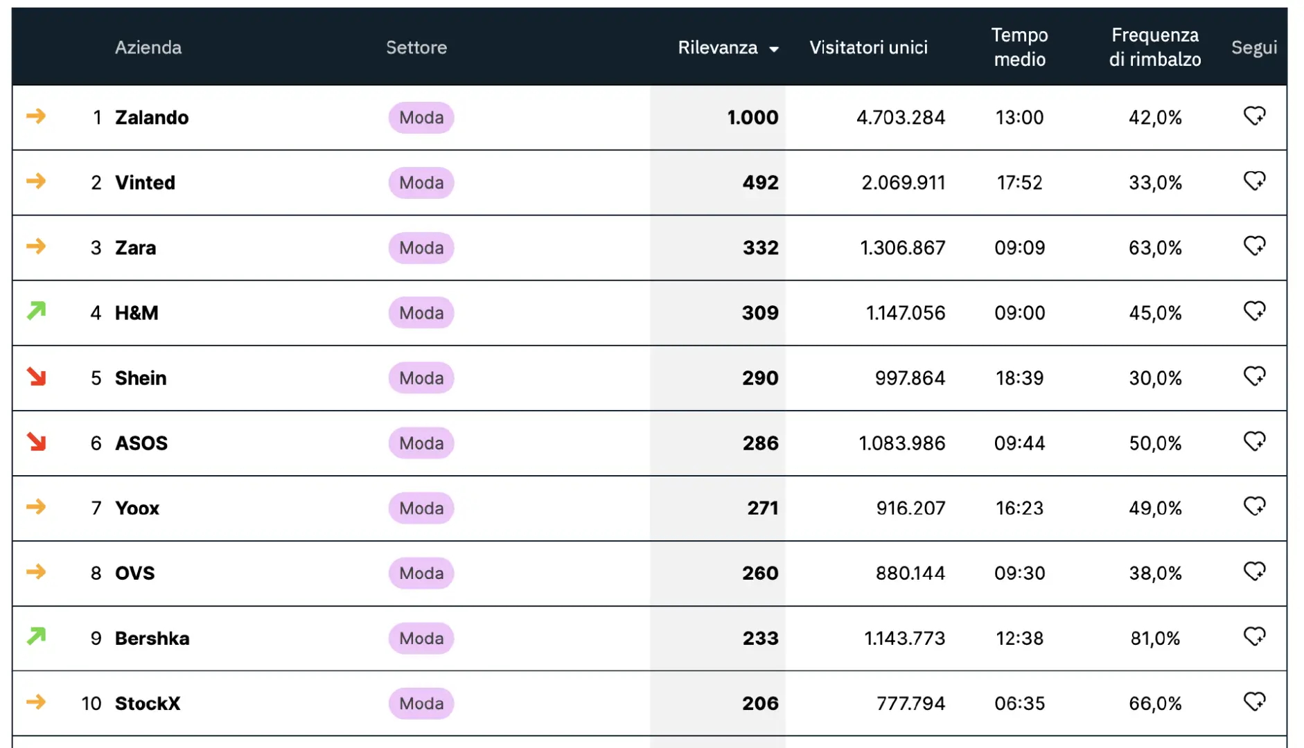Click the green upward trend arrow for H&M
1304x748 pixels.
36,311
